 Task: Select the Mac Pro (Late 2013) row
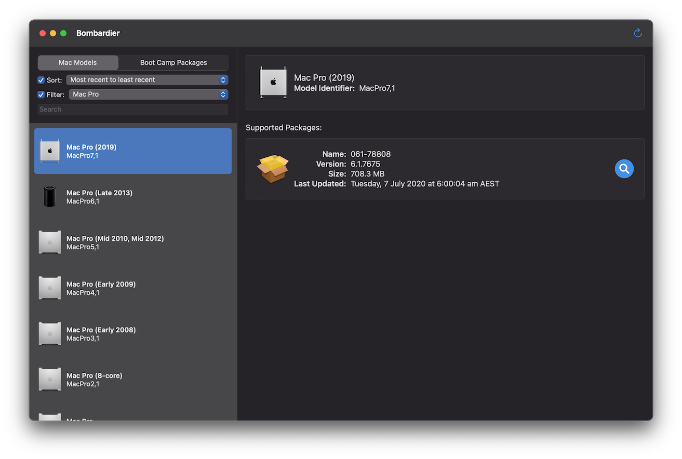(x=133, y=197)
